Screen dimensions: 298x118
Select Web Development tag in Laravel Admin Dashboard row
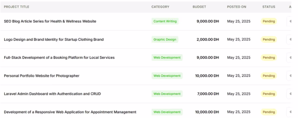[x=167, y=94]
